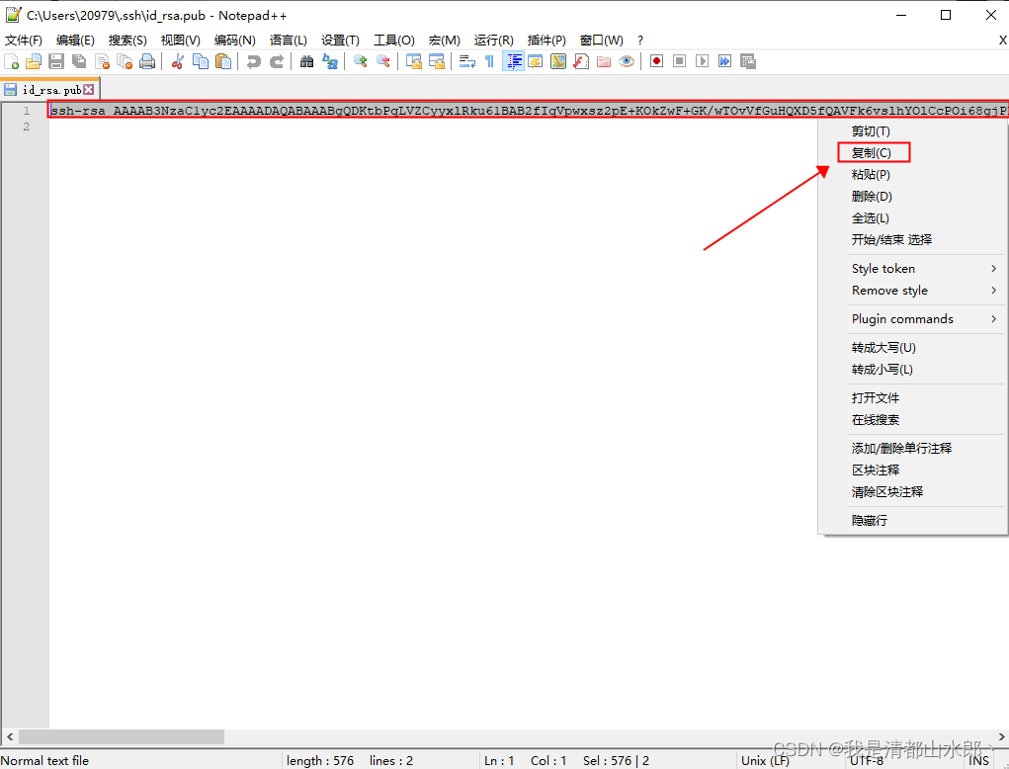Click the Undo arrow icon
This screenshot has width=1009, height=769.
pos(254,62)
